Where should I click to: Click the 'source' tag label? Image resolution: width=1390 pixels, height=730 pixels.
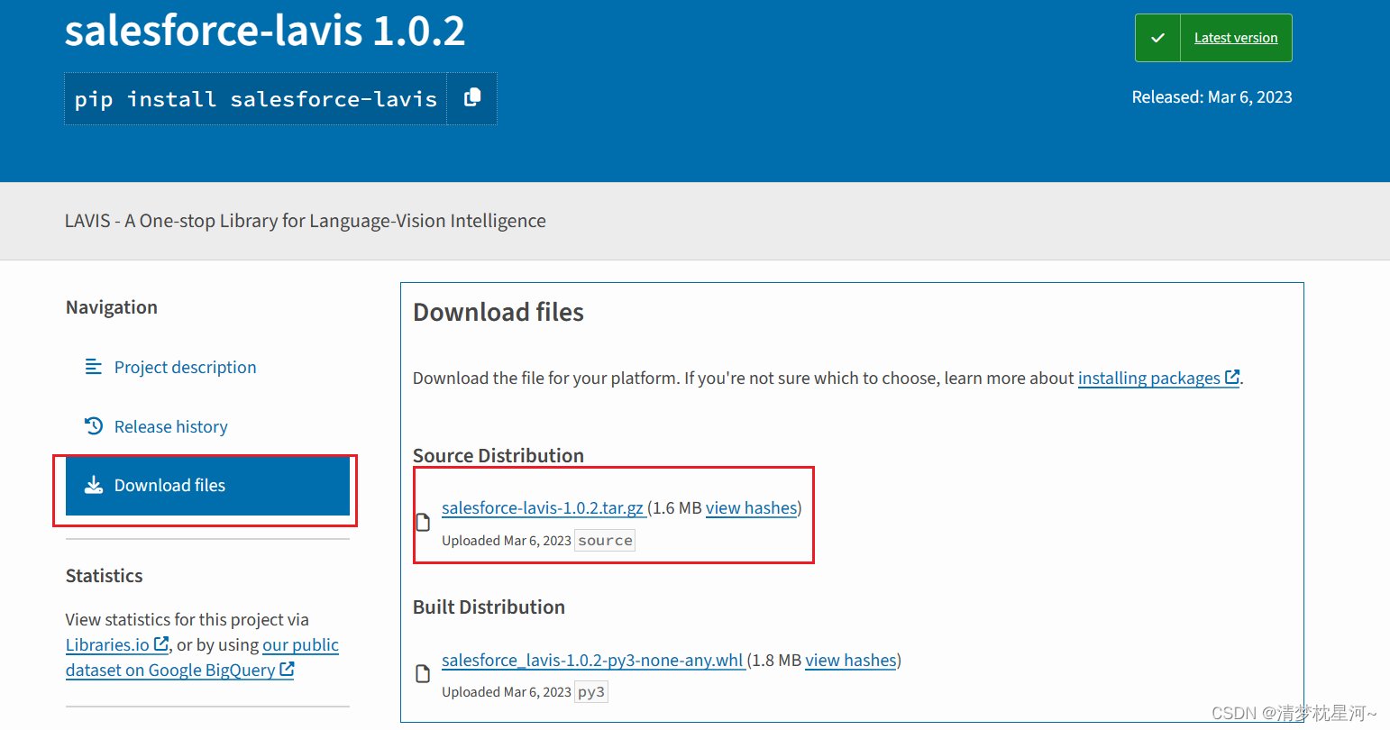(605, 541)
